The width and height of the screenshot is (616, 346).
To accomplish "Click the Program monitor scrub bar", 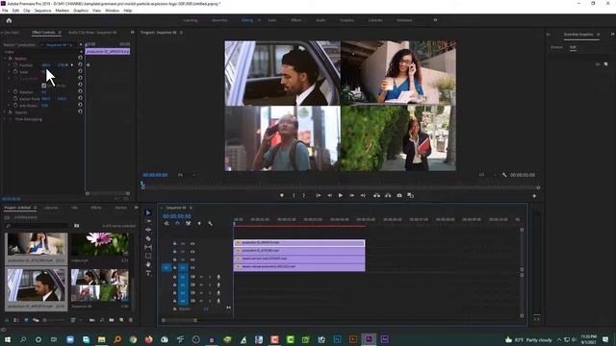I will 340,187.
